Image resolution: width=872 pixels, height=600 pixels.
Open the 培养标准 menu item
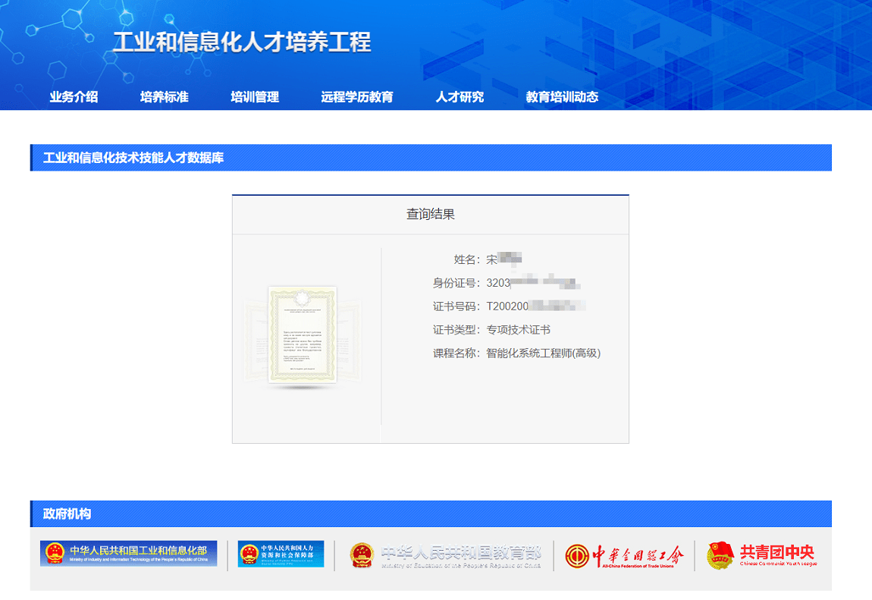(166, 97)
